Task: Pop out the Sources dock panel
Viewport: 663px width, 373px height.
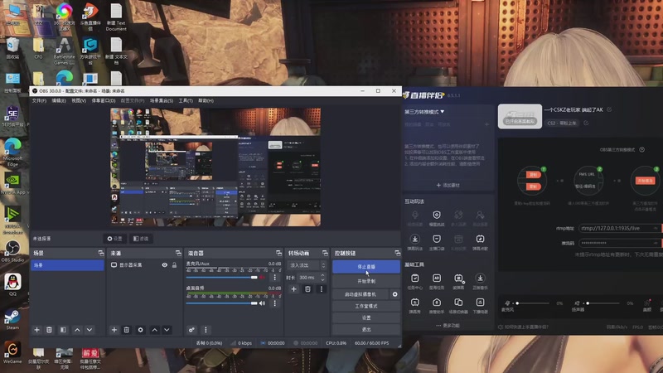Action: pos(178,253)
